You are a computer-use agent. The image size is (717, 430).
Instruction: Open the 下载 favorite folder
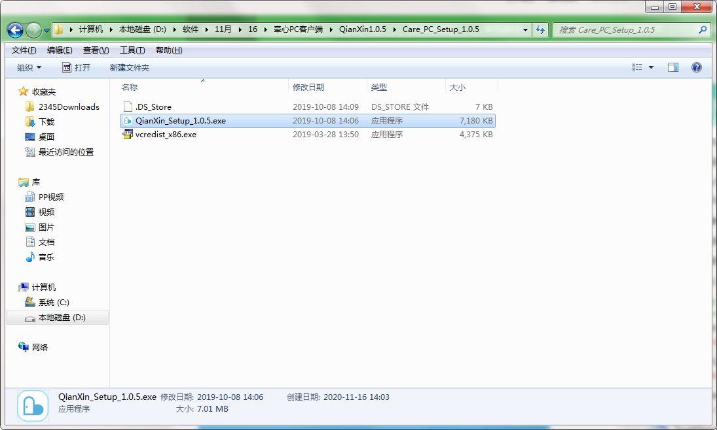coord(46,122)
